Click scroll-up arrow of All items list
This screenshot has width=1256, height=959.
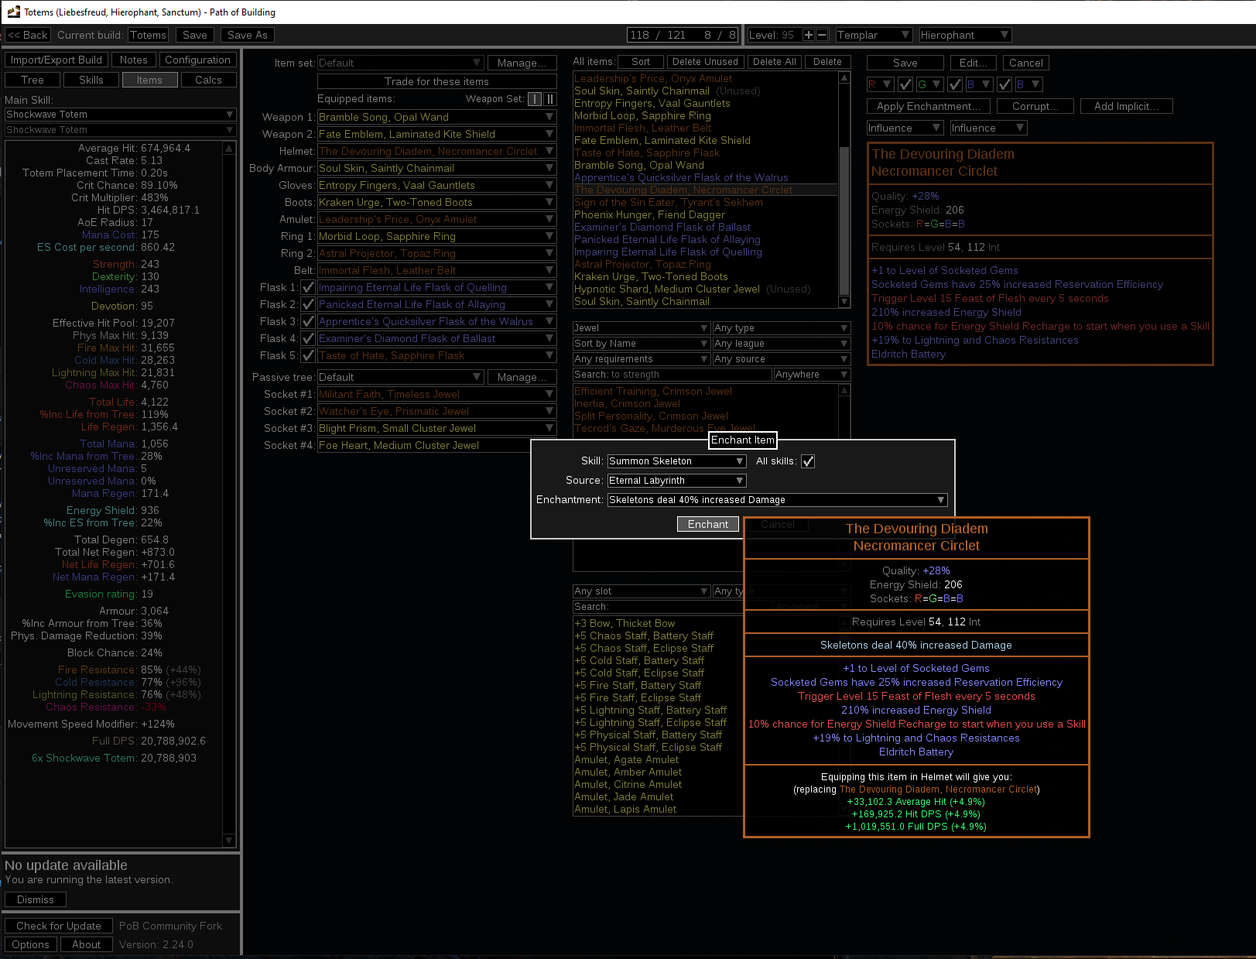point(844,78)
